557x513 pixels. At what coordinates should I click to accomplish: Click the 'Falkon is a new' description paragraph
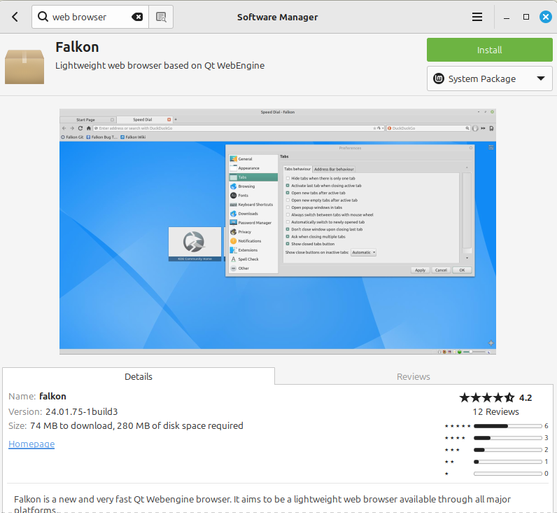coord(262,504)
